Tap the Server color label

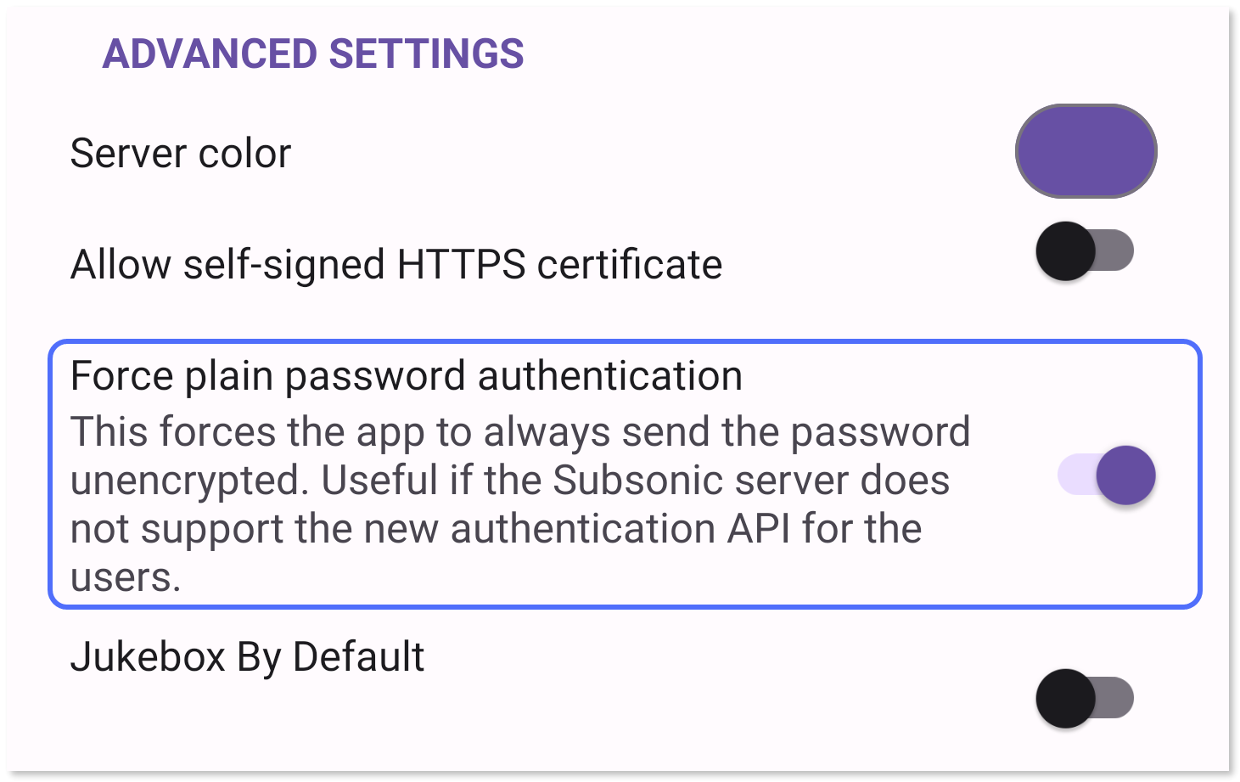(x=179, y=153)
